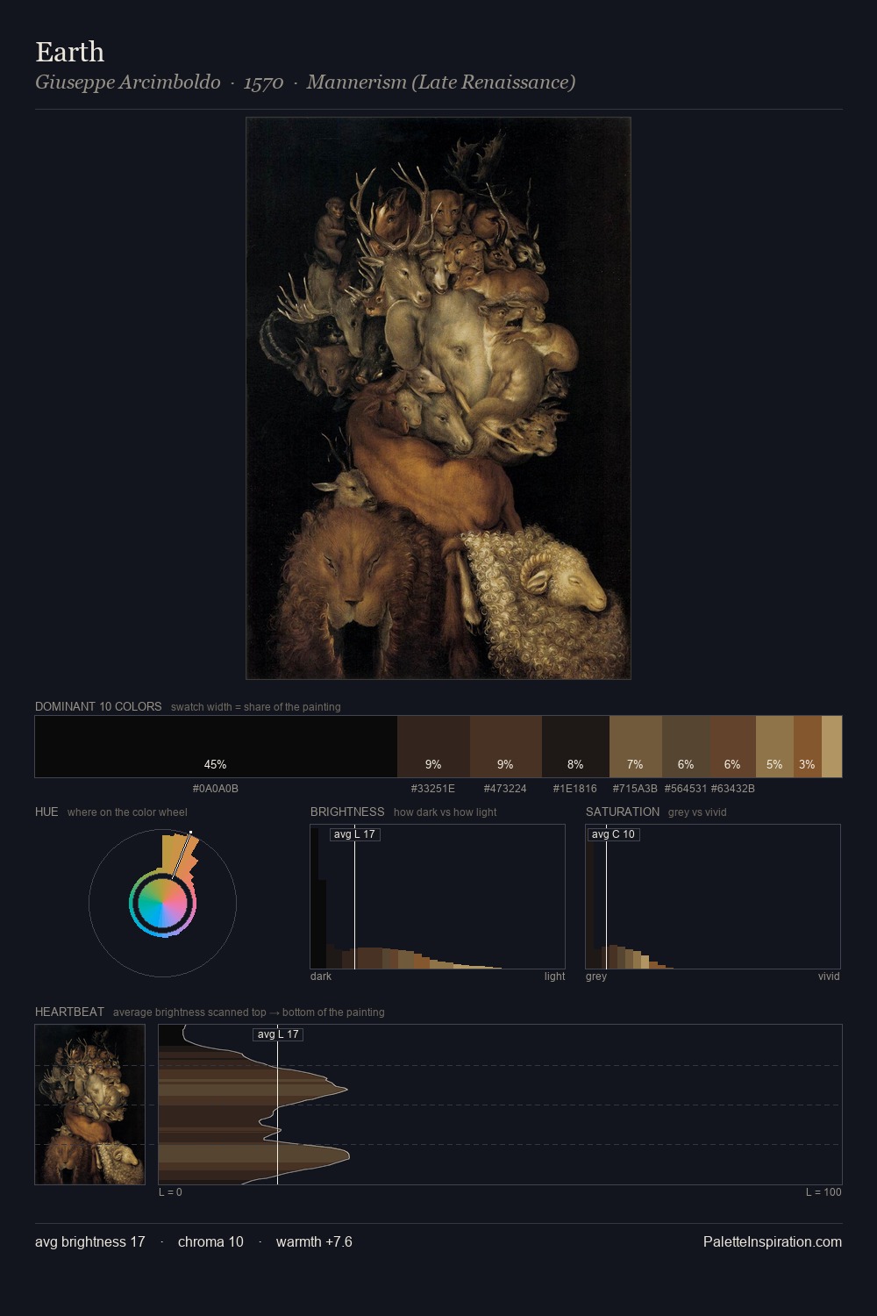The height and width of the screenshot is (1316, 877).
Task: Click the 'HEARTBEAT' section heading
Action: [69, 1012]
